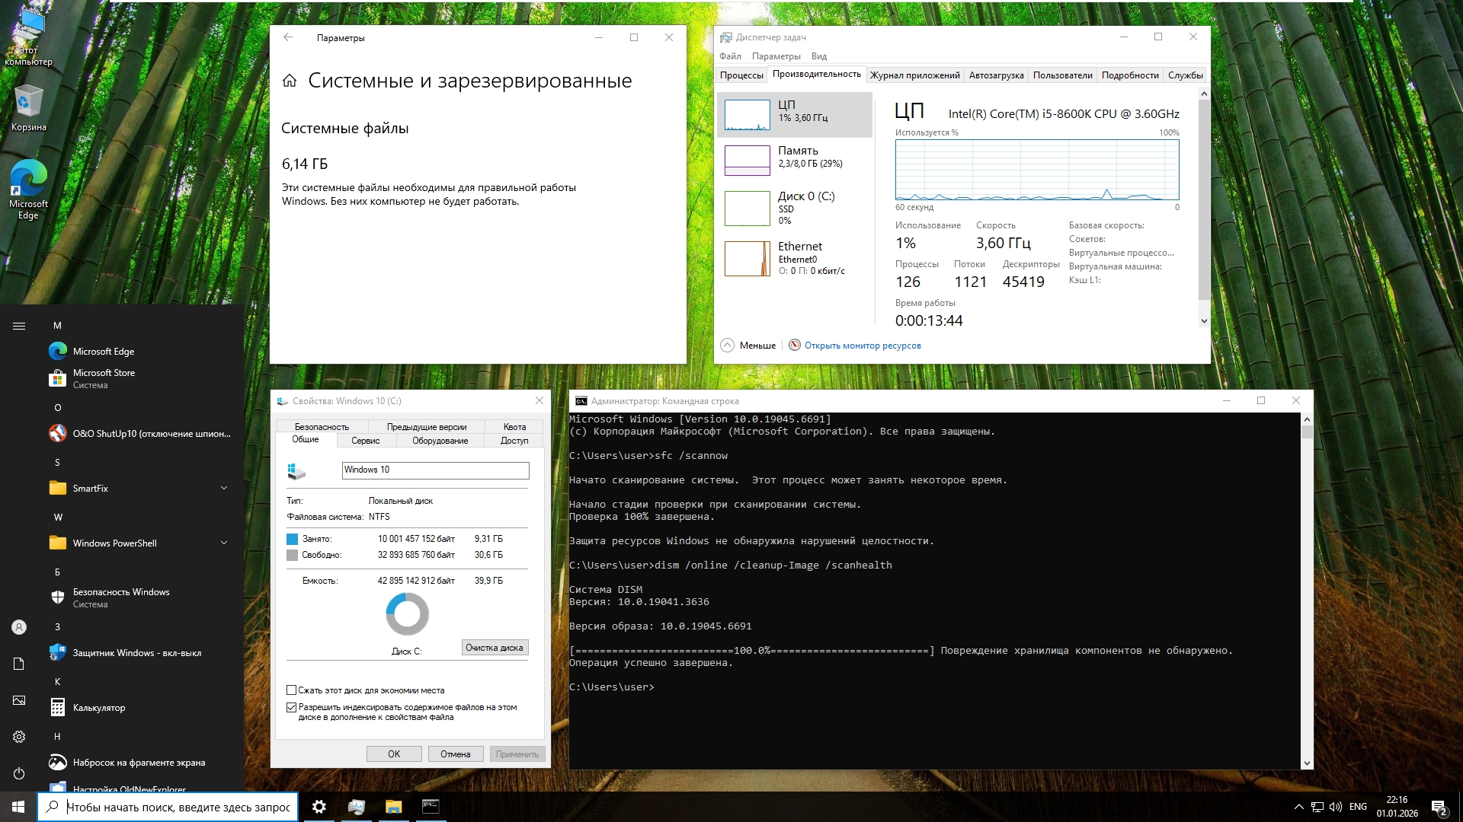Screen dimensions: 1463x822
Task: Open Resource Monitor link
Action: (x=862, y=346)
